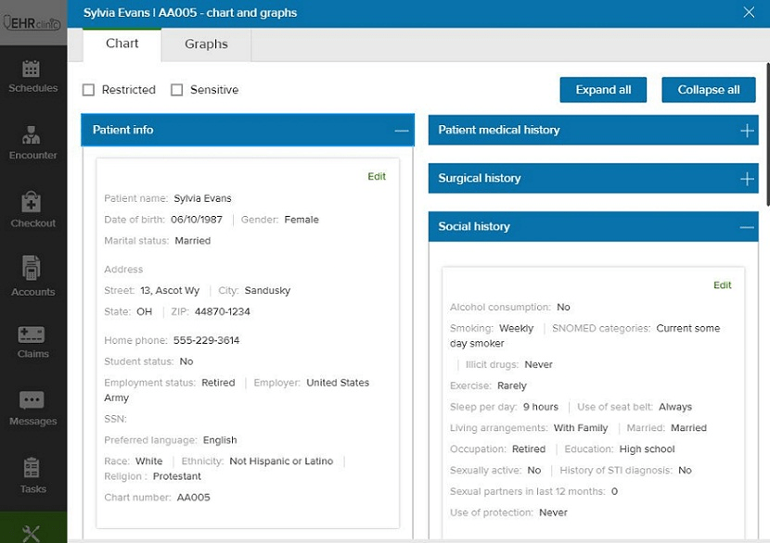The width and height of the screenshot is (770, 543).
Task: Open the Accounts sidebar icon
Action: 32,268
